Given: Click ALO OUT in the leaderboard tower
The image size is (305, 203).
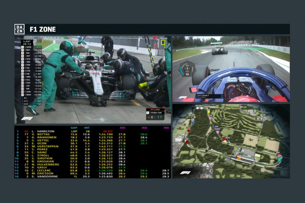Looking at the screenshot, I should tap(31, 101).
